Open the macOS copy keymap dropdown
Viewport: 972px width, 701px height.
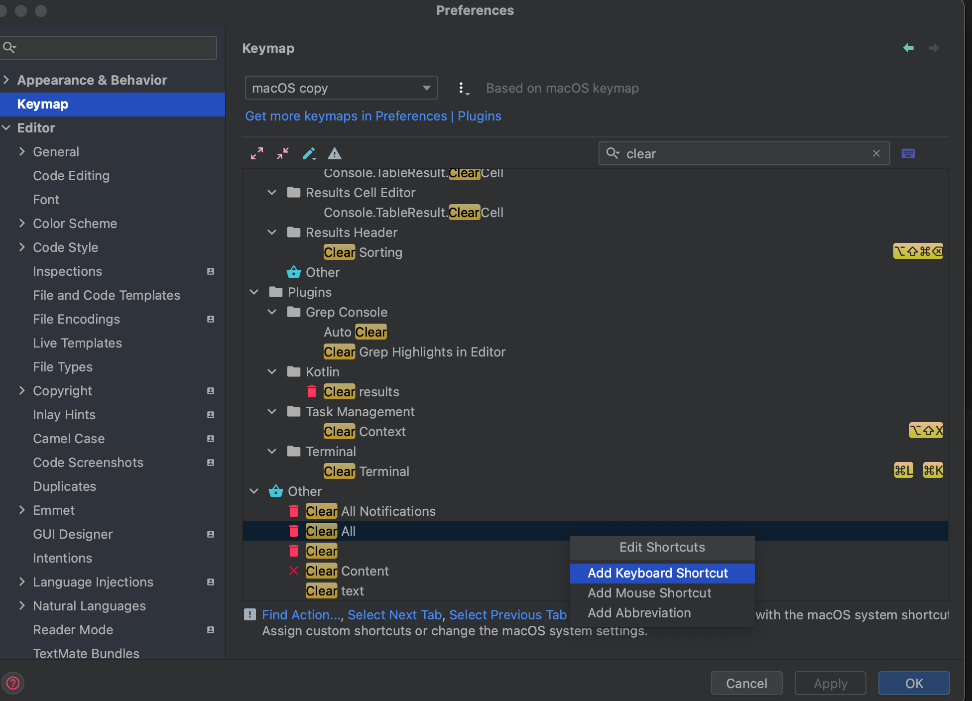[341, 88]
